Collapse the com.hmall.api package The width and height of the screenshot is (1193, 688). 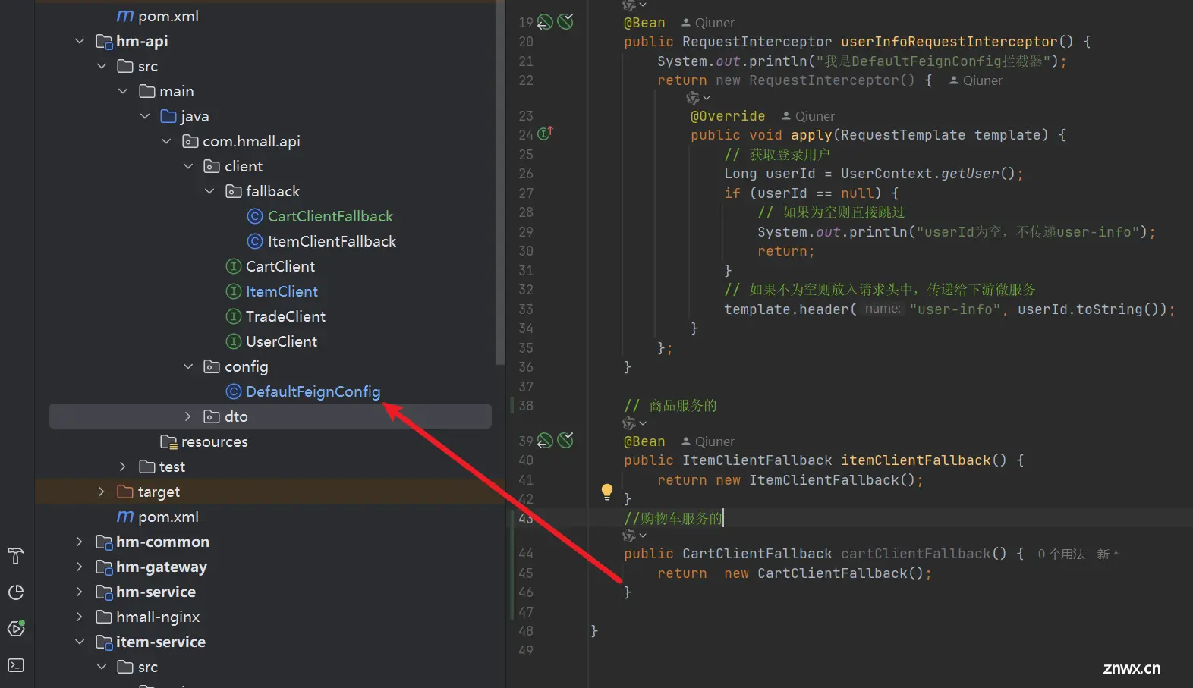(x=166, y=141)
